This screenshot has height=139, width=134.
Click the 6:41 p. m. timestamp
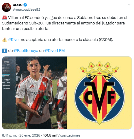[9, 135]
